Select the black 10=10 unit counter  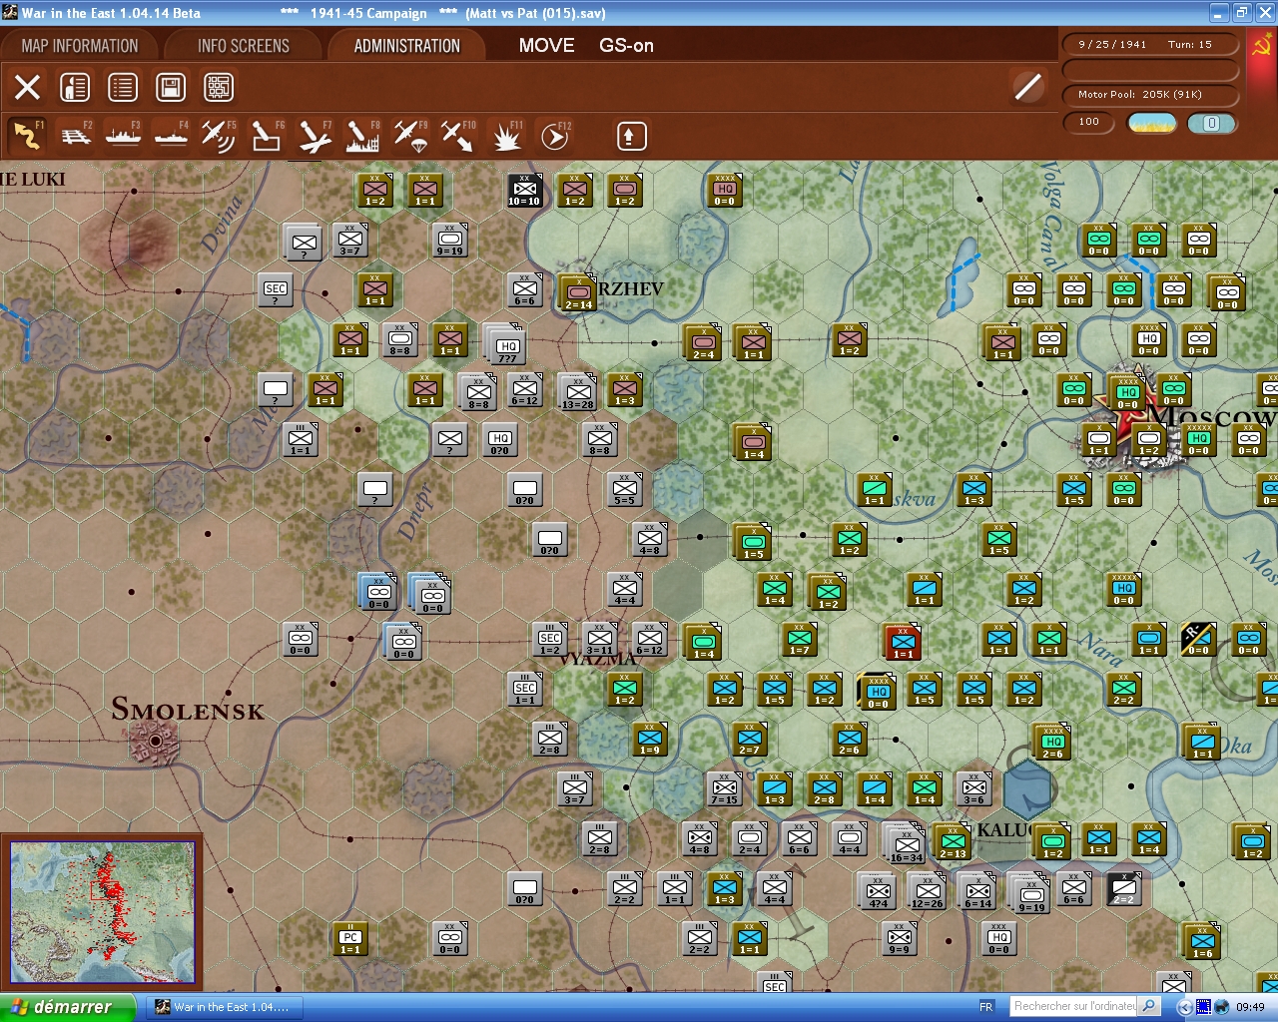[x=524, y=190]
